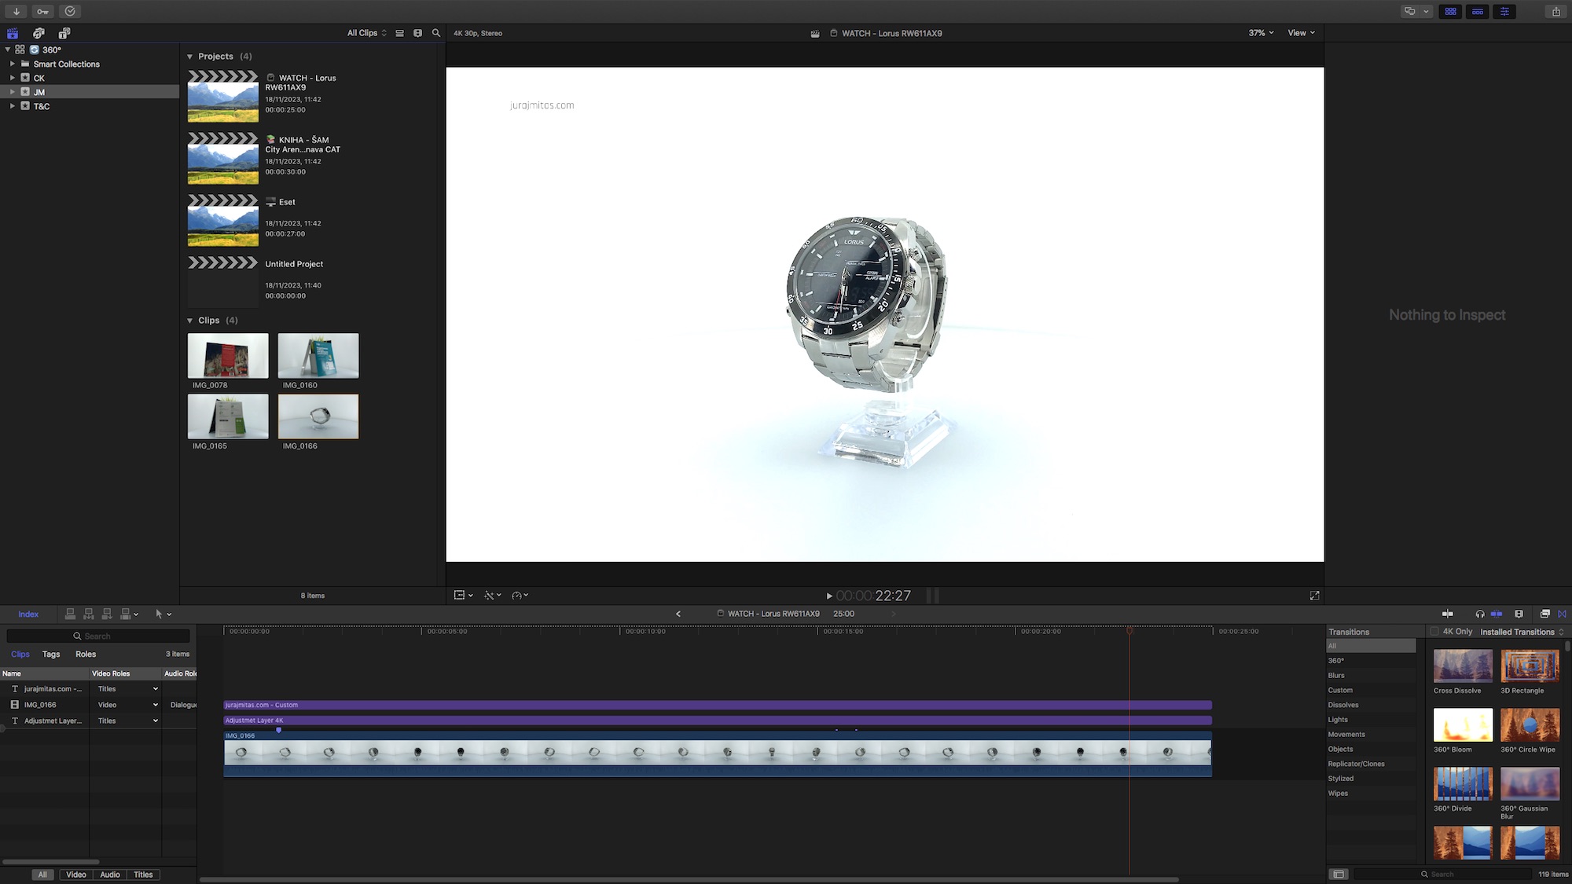Play the viewer video
The width and height of the screenshot is (1572, 884).
(x=828, y=596)
